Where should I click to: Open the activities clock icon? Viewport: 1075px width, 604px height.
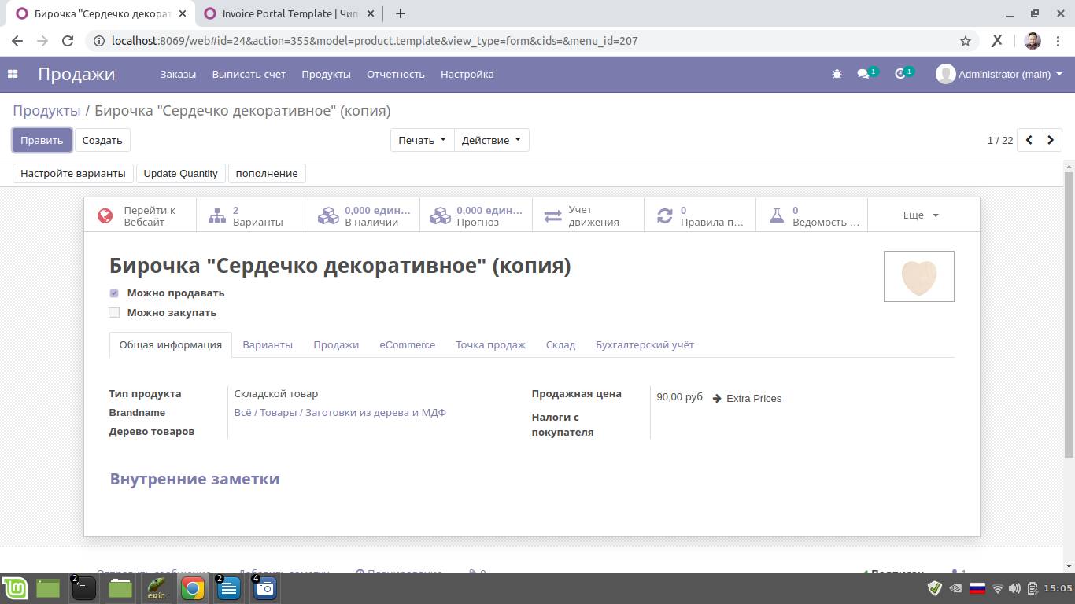(901, 74)
